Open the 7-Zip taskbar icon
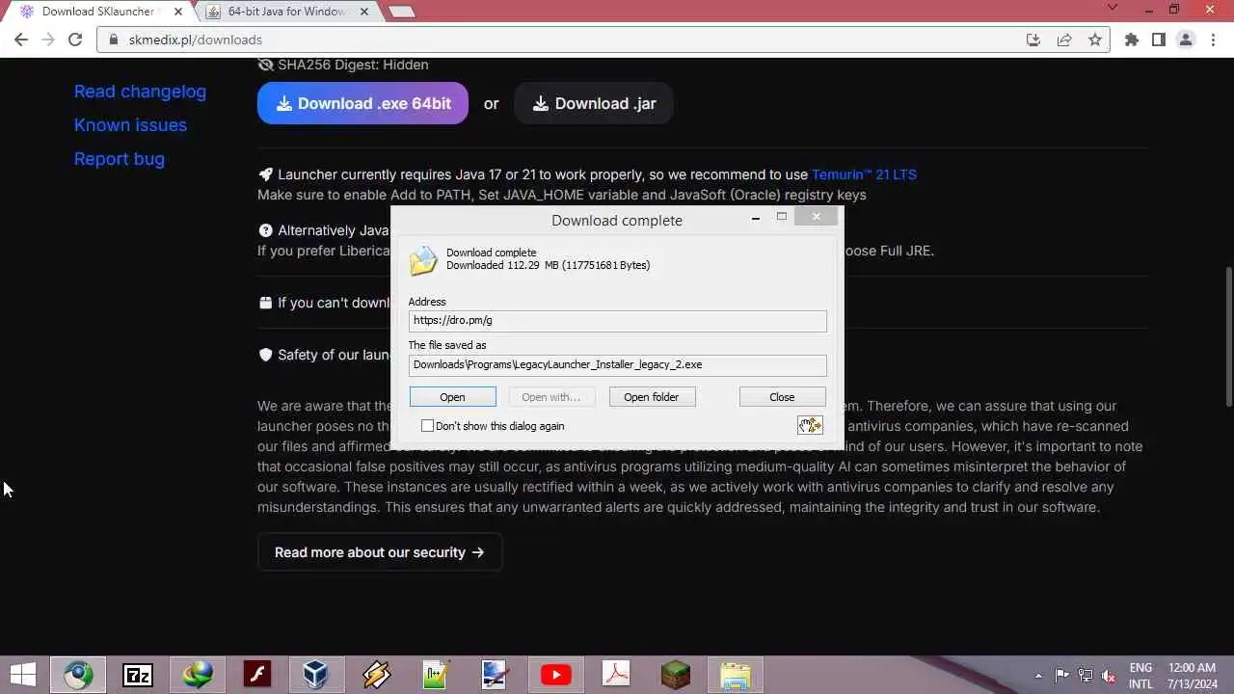The width and height of the screenshot is (1234, 694). pos(138,675)
